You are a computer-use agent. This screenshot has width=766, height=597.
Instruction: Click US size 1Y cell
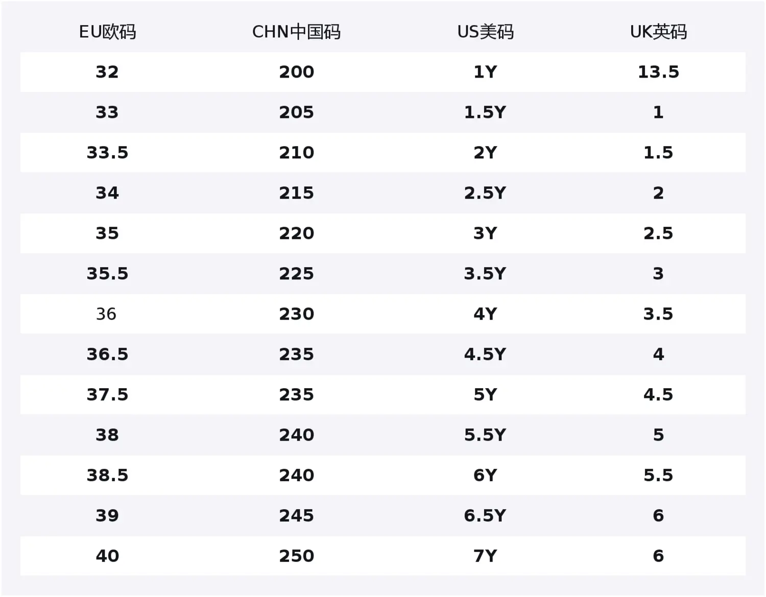(x=485, y=72)
